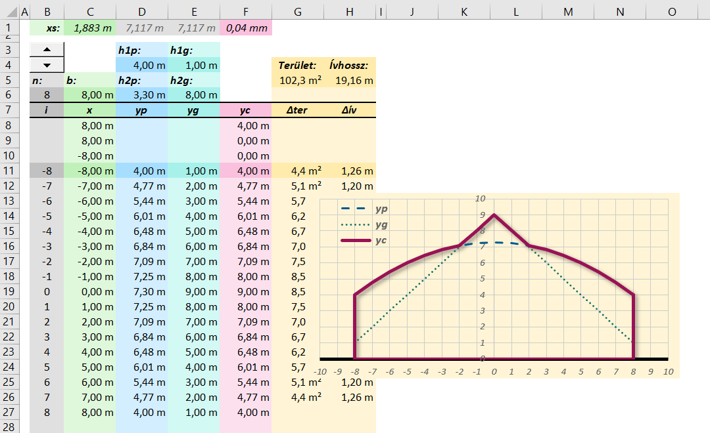This screenshot has width=710, height=433.
Task: Select the Terület result cell 102,3 m²
Action: click(x=297, y=81)
